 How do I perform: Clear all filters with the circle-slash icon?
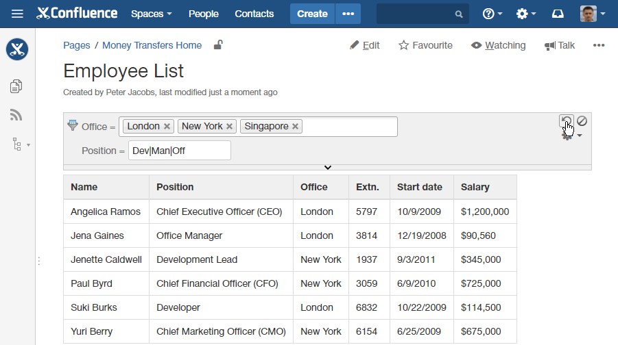[x=582, y=121]
